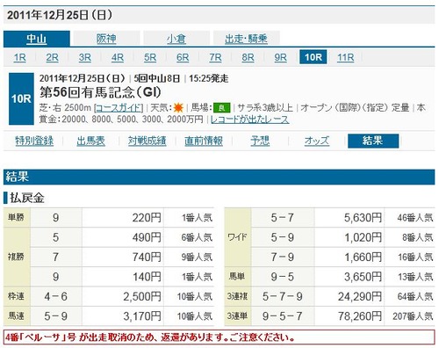Click the 枠連 combination 4-6
Image resolution: width=439 pixels, height=348 pixels.
pos(56,296)
